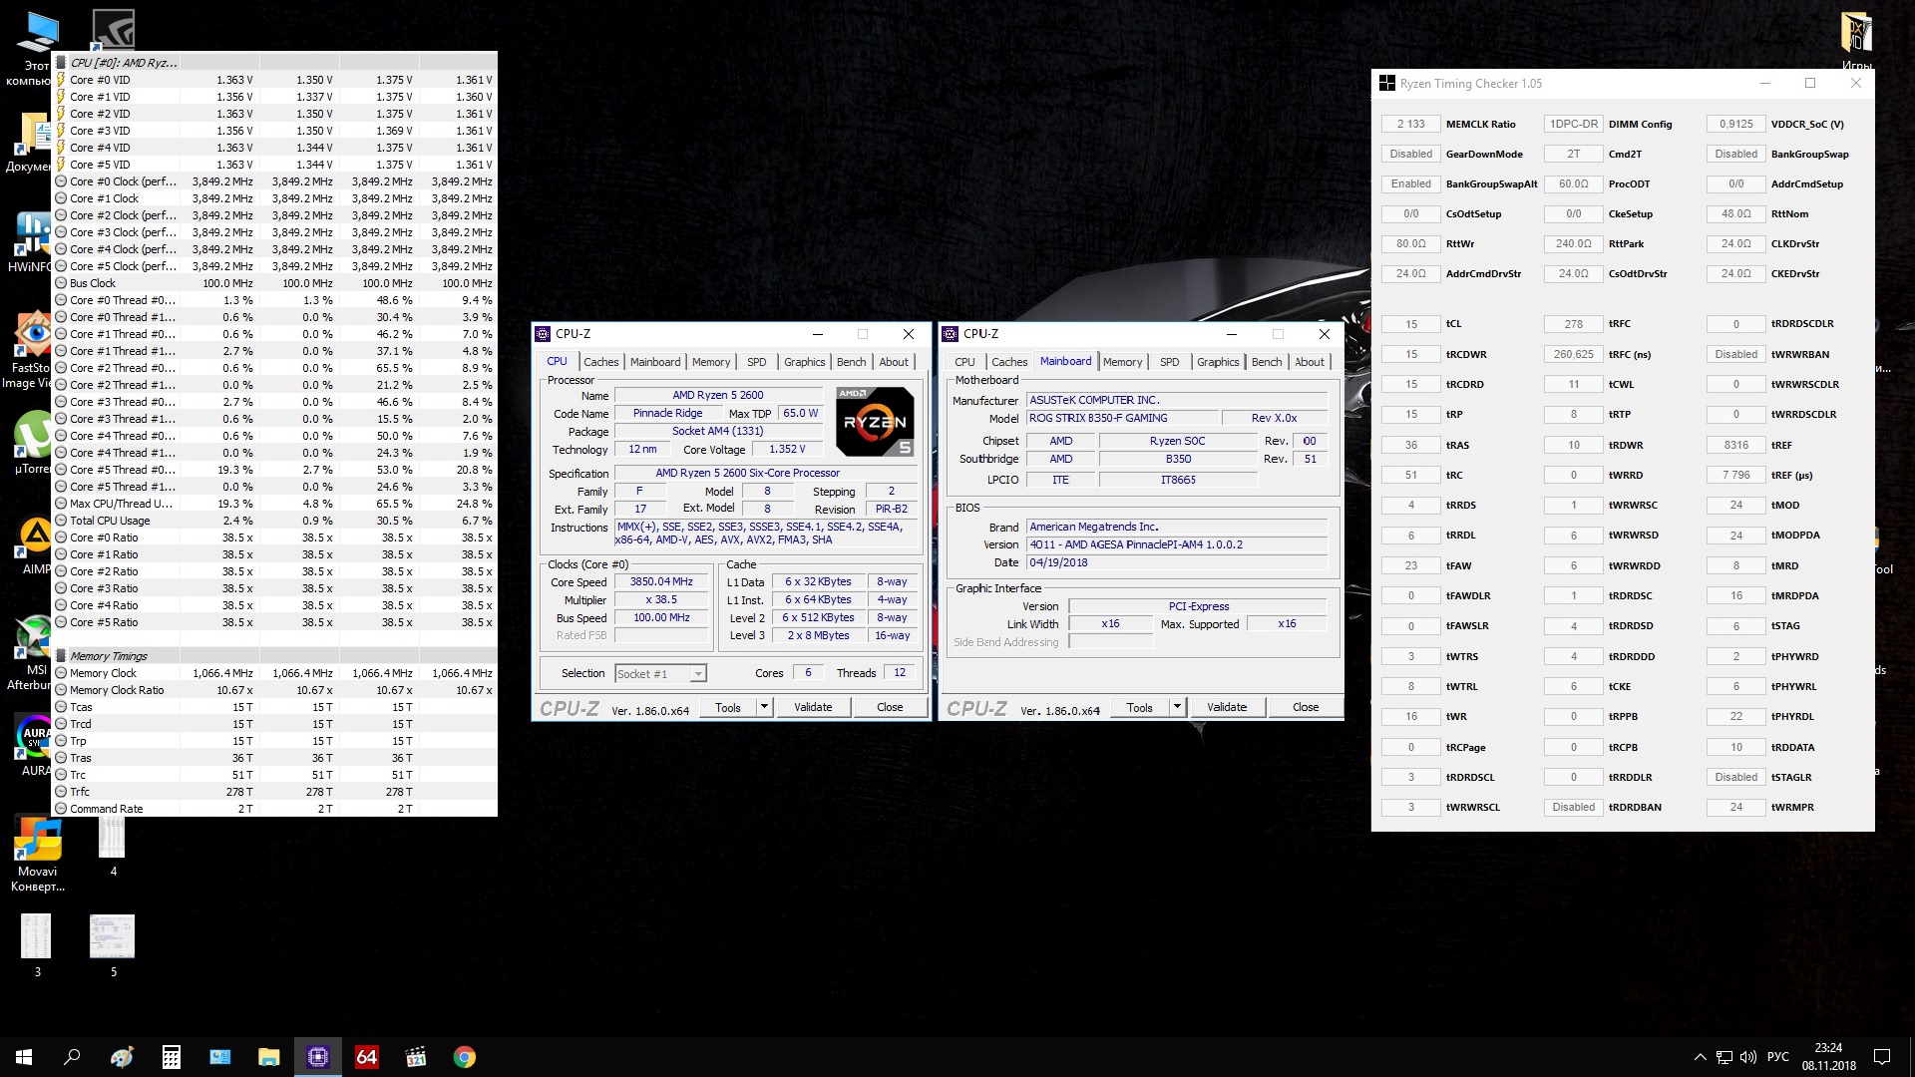Open the AIDA64 taskbar icon

coord(367,1057)
